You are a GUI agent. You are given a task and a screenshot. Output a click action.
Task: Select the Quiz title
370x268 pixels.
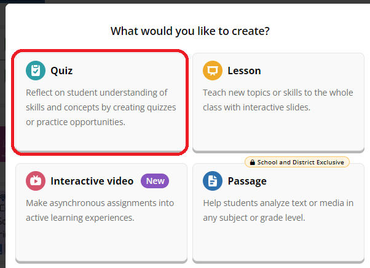click(x=61, y=71)
